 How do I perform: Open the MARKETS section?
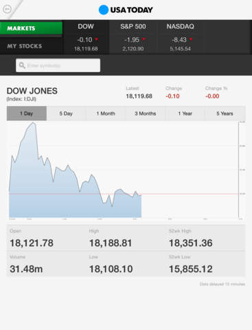click(x=31, y=28)
